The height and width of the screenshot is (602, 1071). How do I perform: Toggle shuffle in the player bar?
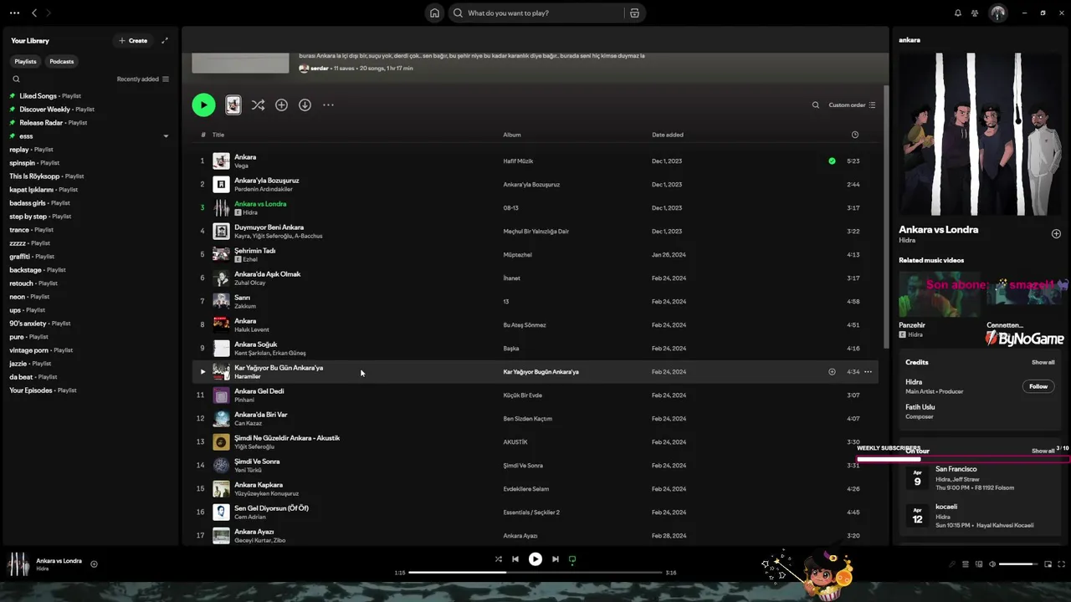tap(498, 559)
